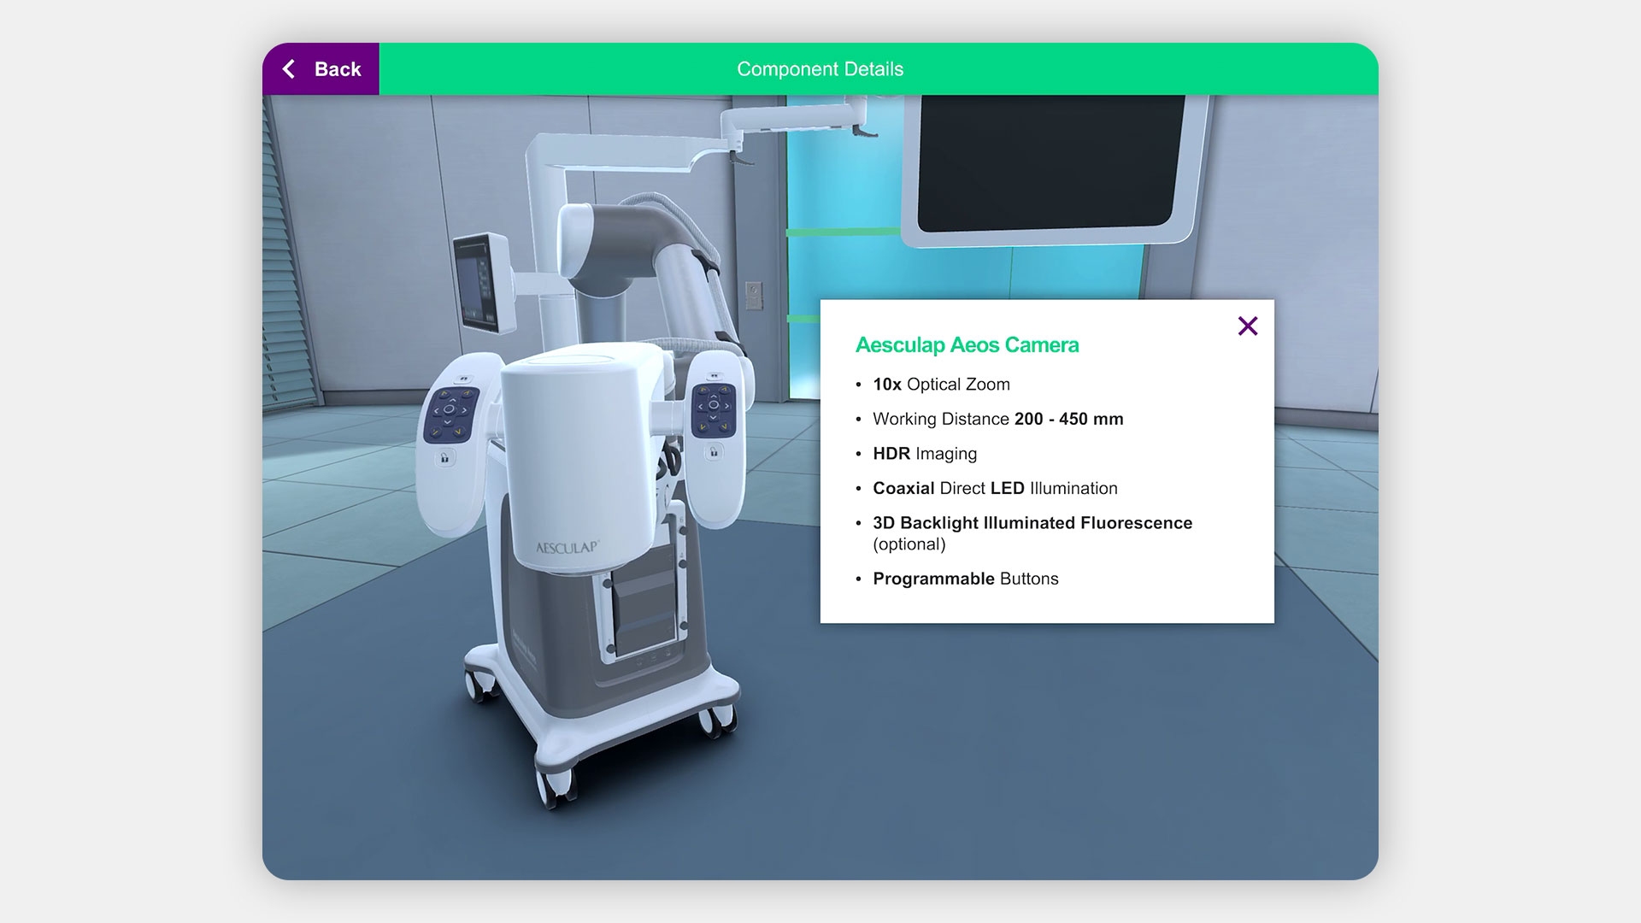
Task: Click the Back chevron arrow icon
Action: click(289, 69)
